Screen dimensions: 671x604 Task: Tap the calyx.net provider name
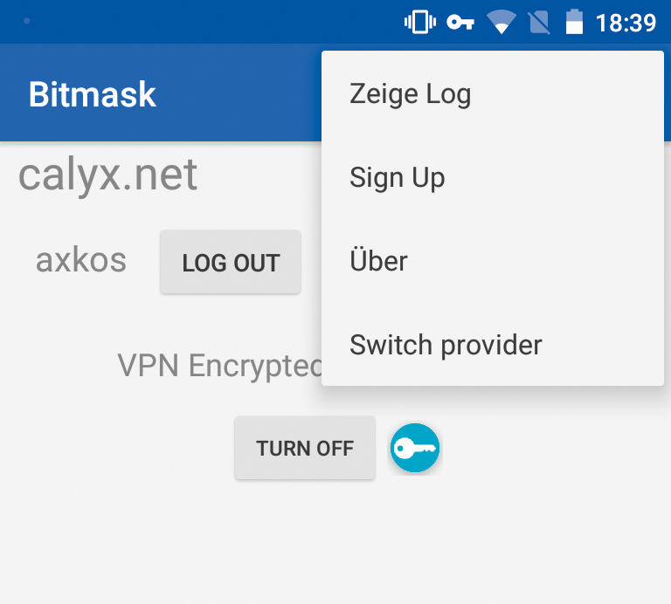[x=108, y=175]
